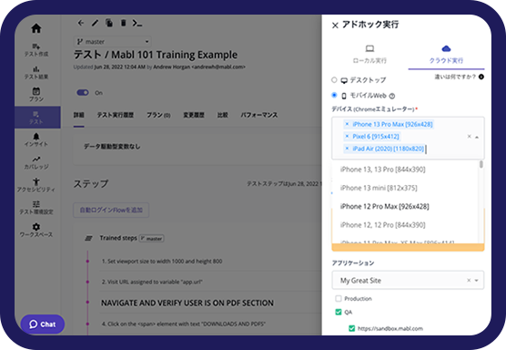Open the プラン (0) tab
506x350 pixels.
point(158,115)
